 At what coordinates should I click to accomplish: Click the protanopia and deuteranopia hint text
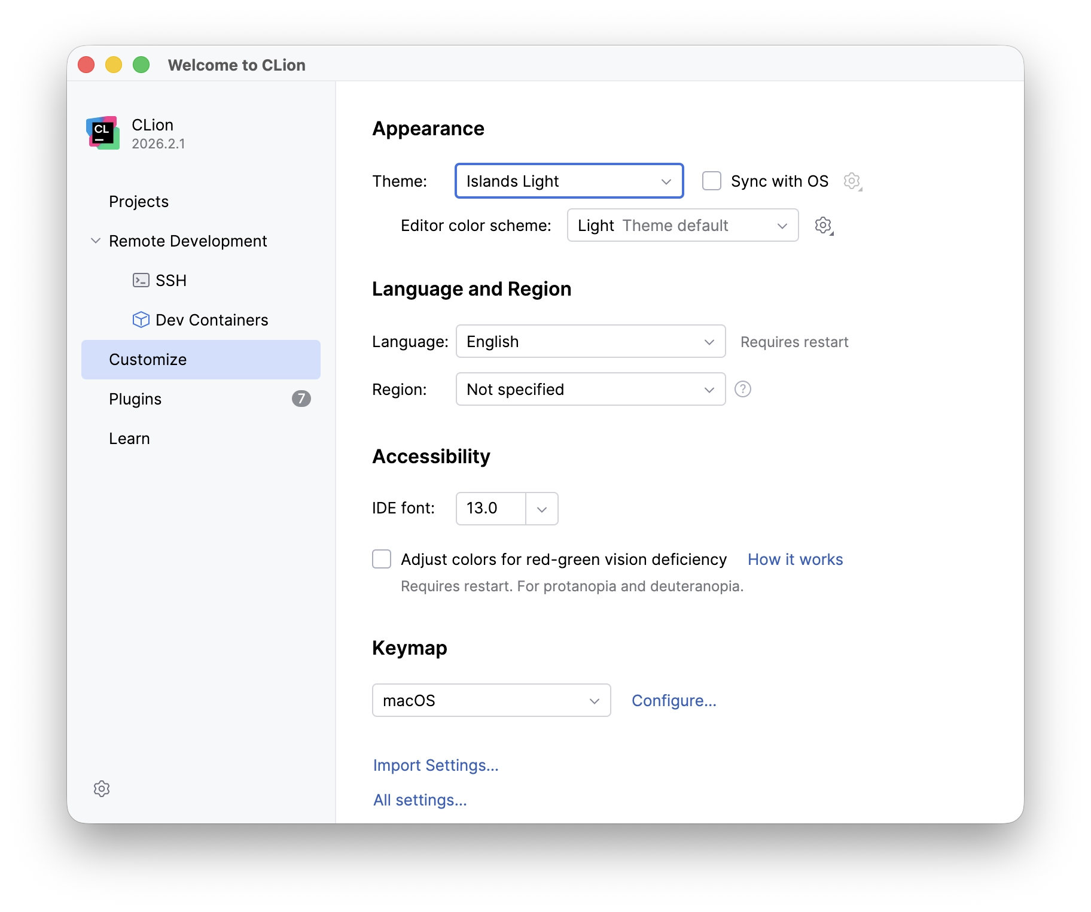coord(572,586)
